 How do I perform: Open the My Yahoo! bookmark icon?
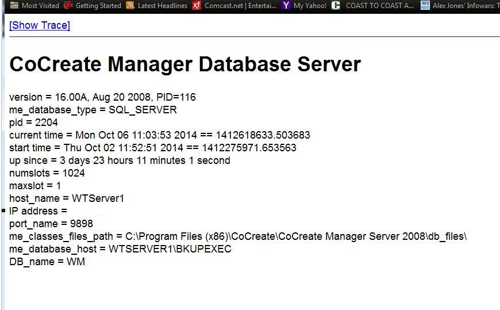tap(286, 5)
